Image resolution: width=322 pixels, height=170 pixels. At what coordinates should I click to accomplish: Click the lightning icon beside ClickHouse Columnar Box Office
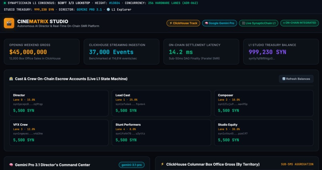[x=163, y=164]
